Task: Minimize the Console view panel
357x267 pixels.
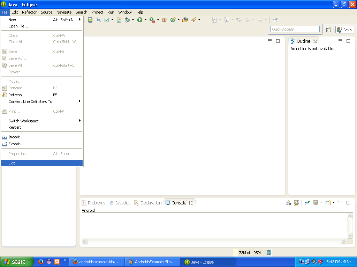Action: point(340,202)
